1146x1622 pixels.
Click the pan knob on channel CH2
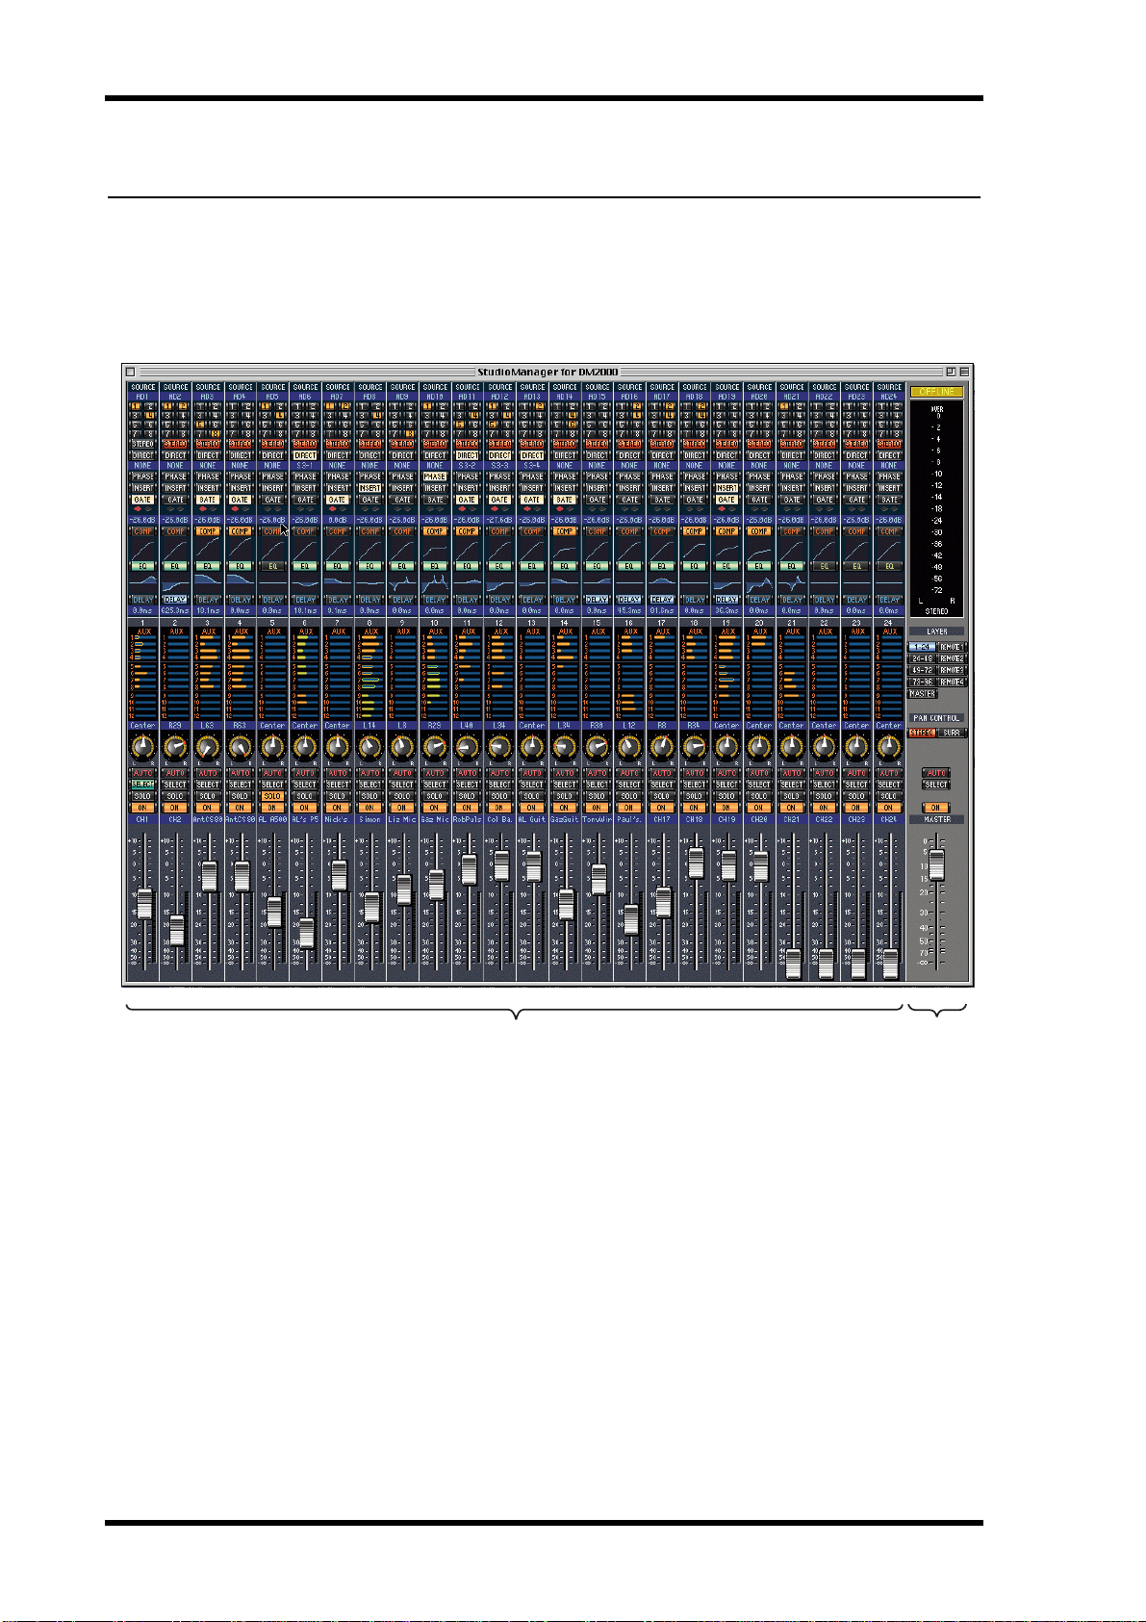click(x=175, y=746)
